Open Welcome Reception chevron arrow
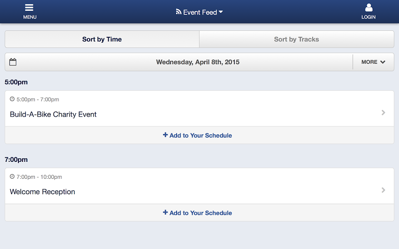 click(x=383, y=190)
